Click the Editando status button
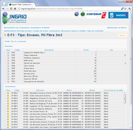This screenshot has height=130, width=133. (x=122, y=35)
